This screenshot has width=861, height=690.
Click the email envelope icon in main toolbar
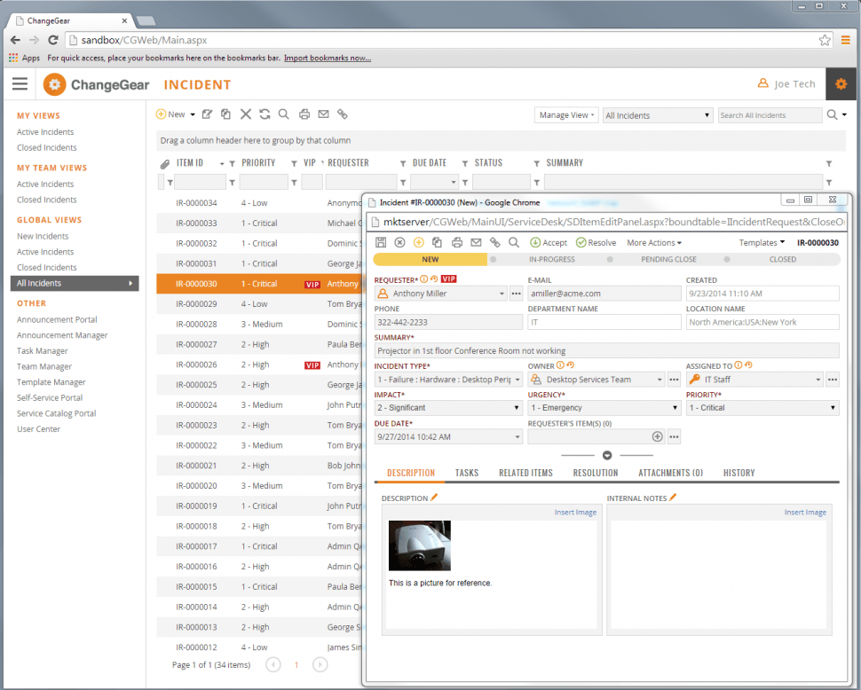click(x=323, y=114)
